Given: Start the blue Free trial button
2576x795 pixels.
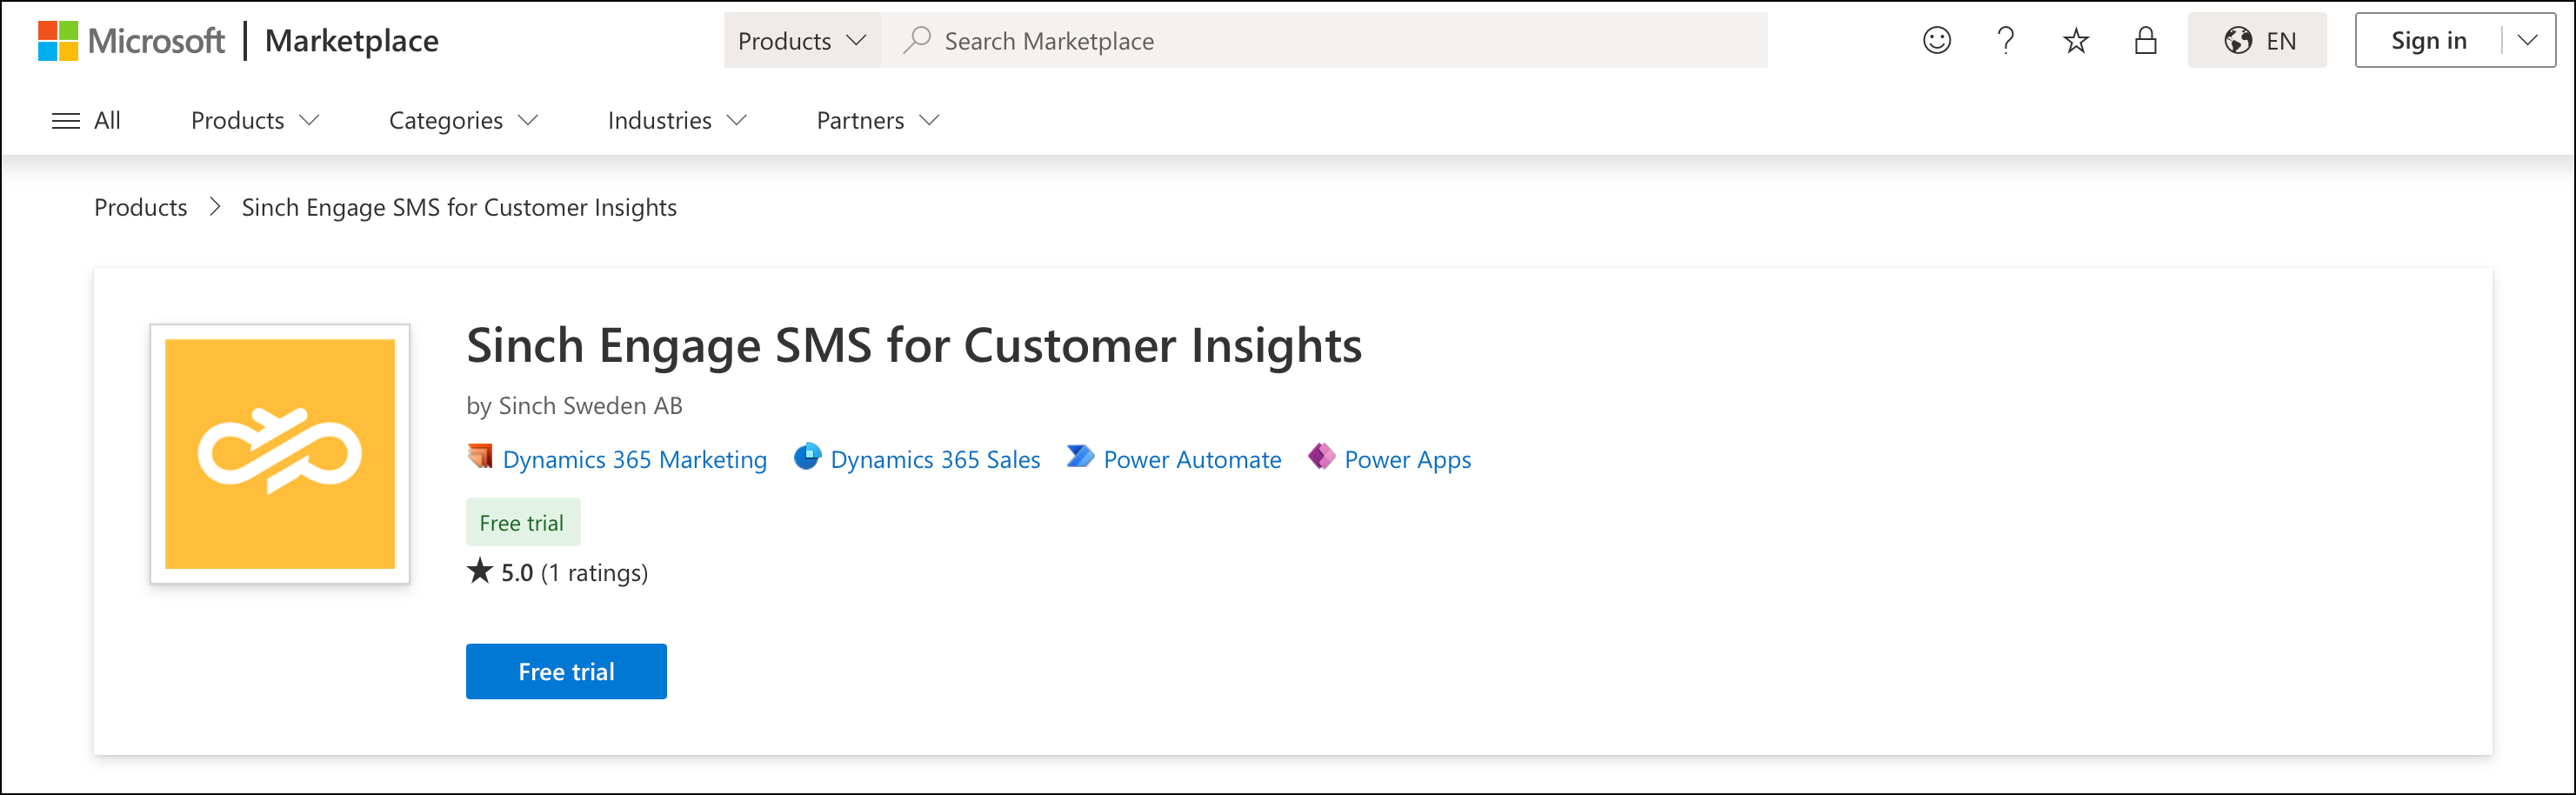Looking at the screenshot, I should click(566, 672).
